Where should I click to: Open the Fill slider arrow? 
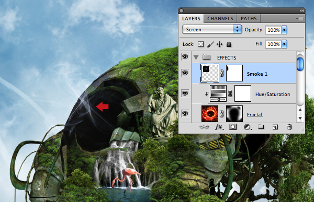pyautogui.click(x=284, y=44)
